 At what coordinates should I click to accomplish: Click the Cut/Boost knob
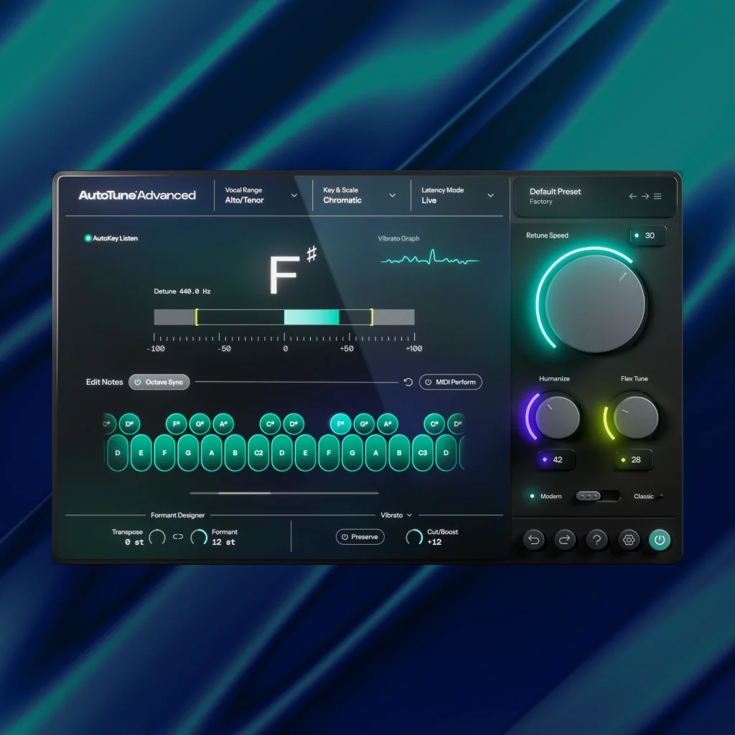[x=414, y=537]
